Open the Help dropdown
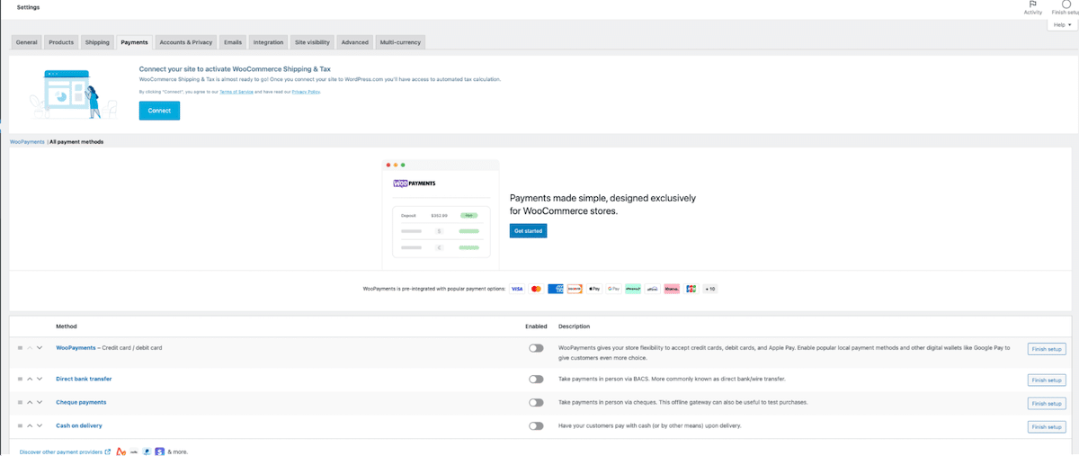Image resolution: width=1079 pixels, height=456 pixels. (1062, 25)
